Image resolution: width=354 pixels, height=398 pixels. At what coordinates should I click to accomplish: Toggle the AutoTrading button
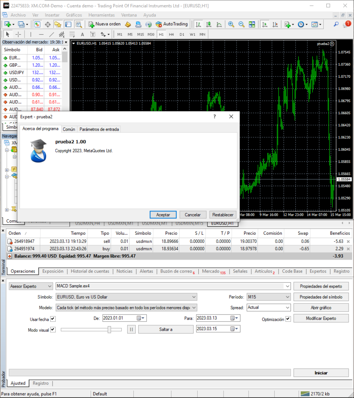click(x=172, y=24)
